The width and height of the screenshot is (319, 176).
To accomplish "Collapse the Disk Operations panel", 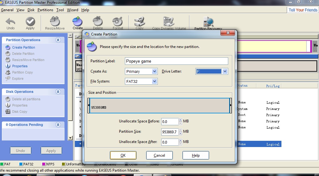I will (x=58, y=92).
